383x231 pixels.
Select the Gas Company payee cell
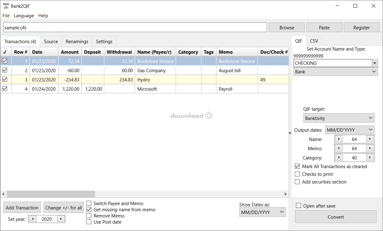pos(155,70)
